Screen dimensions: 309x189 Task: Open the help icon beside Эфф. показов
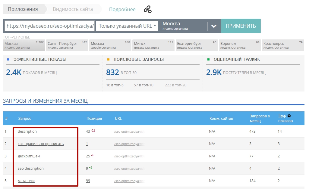(289, 116)
